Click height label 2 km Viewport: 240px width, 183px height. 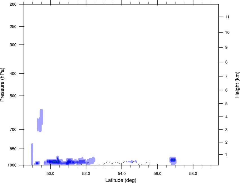tap(226, 142)
